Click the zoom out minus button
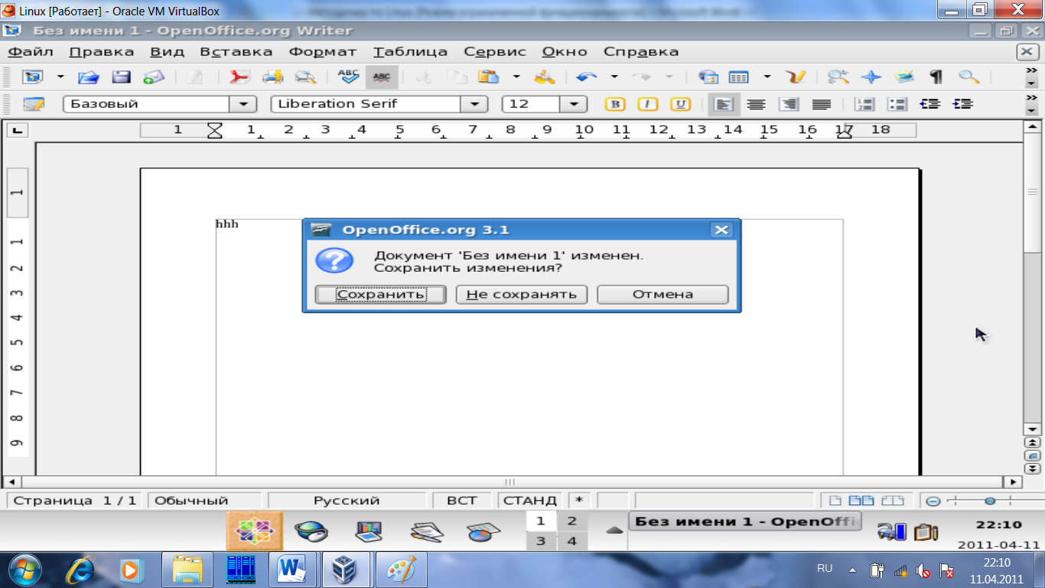Screen dimensions: 1045x588 933,501
